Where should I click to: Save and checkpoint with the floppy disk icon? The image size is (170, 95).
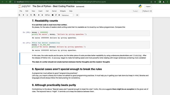tap(19, 15)
